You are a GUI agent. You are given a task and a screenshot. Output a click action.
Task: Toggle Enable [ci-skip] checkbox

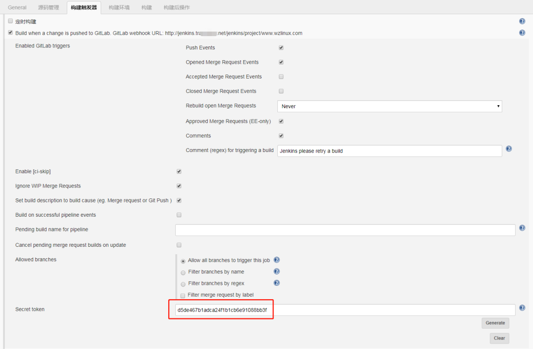pos(179,171)
